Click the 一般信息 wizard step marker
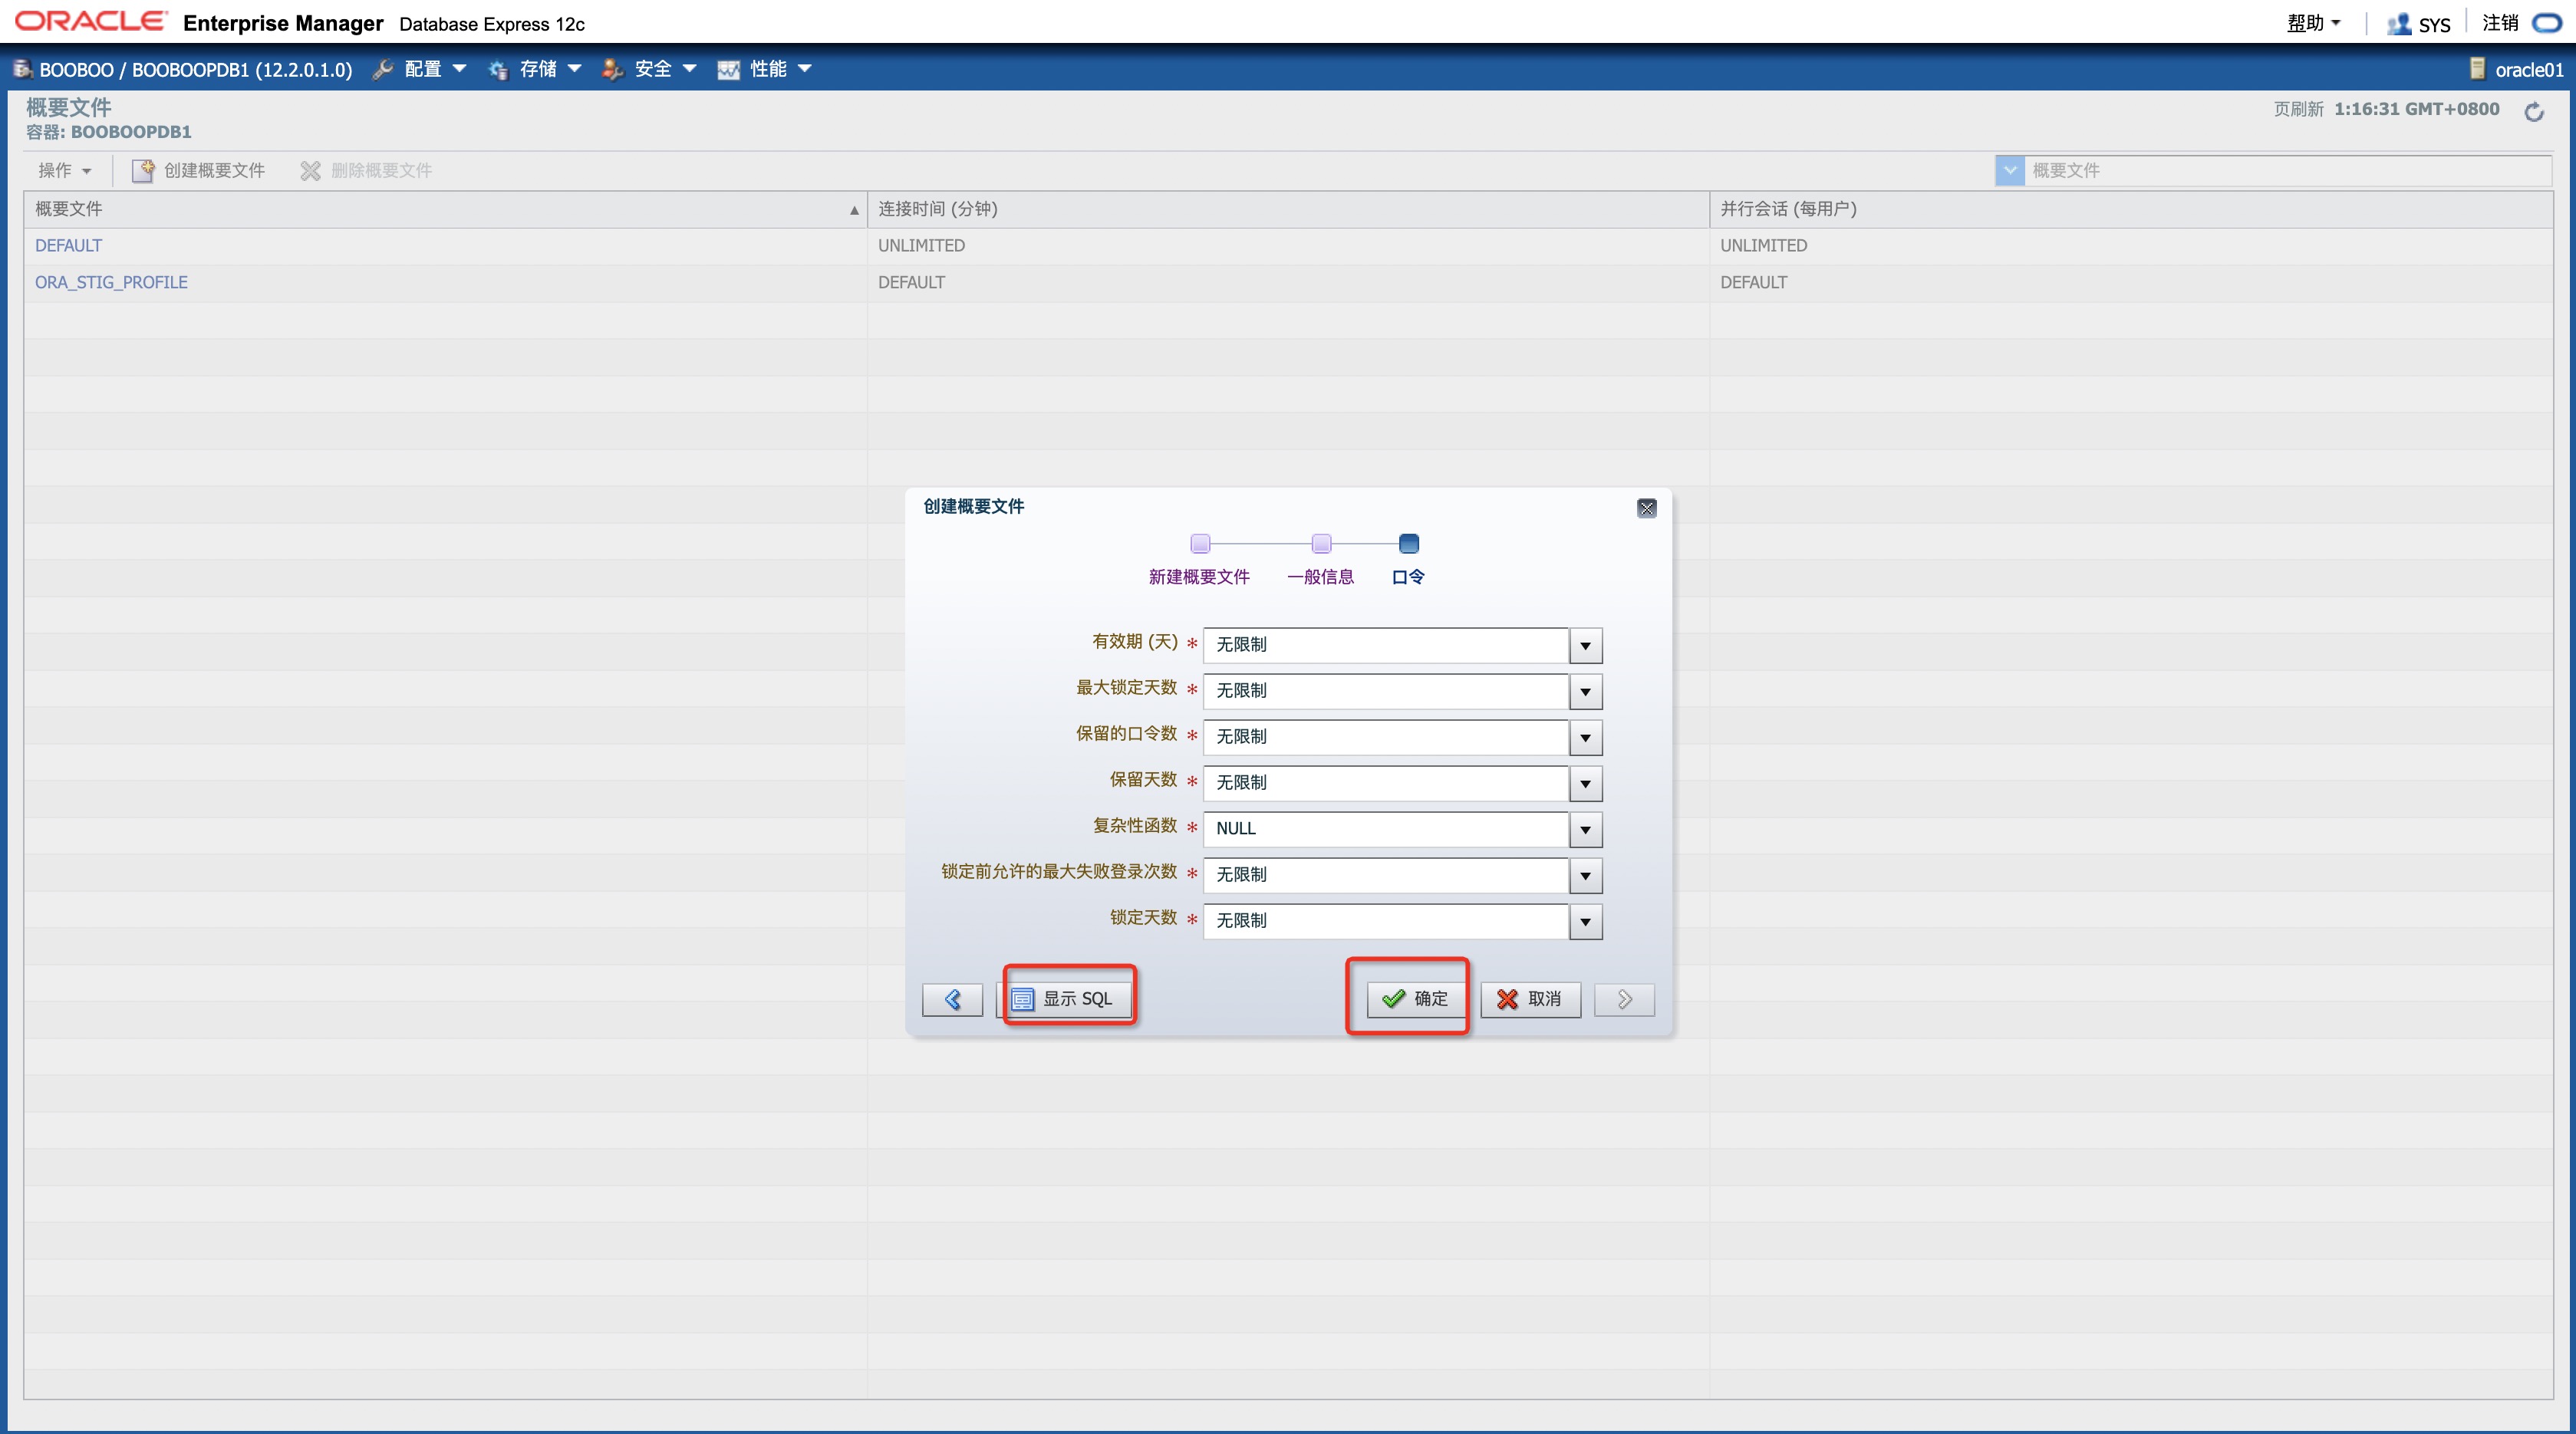Screen dimensions: 2576x1434 tap(1321, 544)
